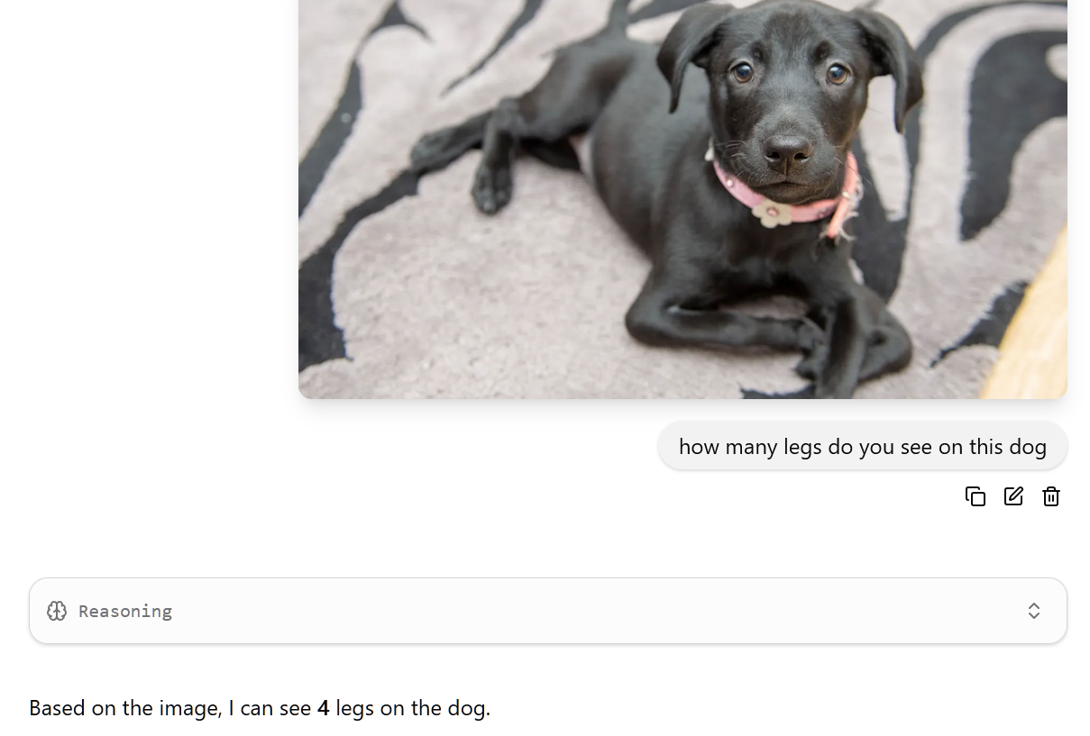Copy the user message with the copy icon

975,496
